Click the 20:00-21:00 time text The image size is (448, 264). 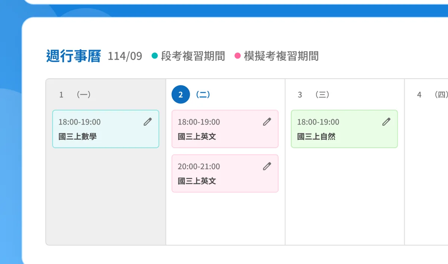click(199, 166)
